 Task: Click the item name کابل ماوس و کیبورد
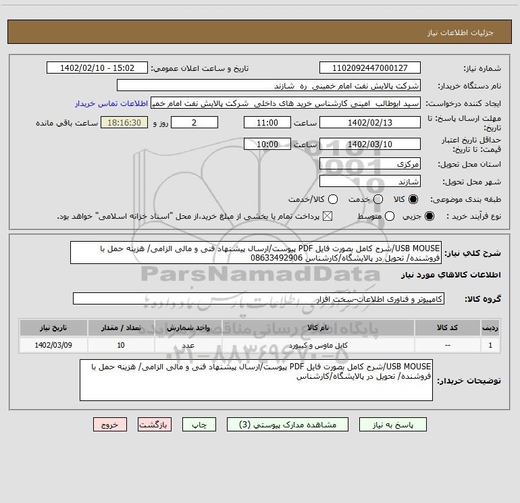point(318,346)
